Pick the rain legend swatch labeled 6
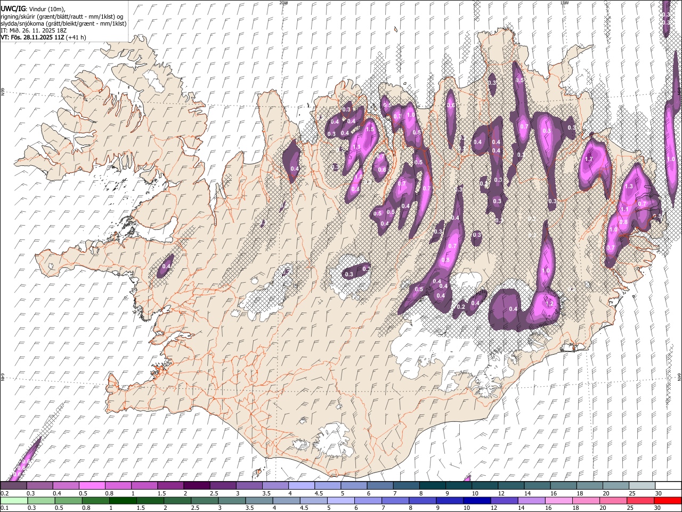This screenshot has height=512, width=682. (x=368, y=500)
